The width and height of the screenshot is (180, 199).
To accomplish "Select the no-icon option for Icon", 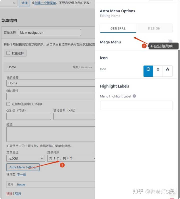I will point(148,71).
